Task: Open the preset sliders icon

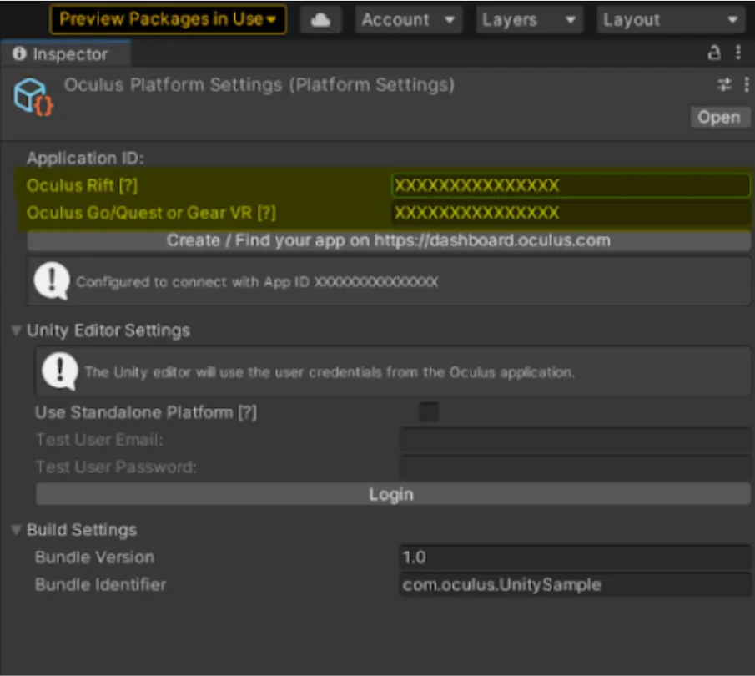Action: (724, 85)
